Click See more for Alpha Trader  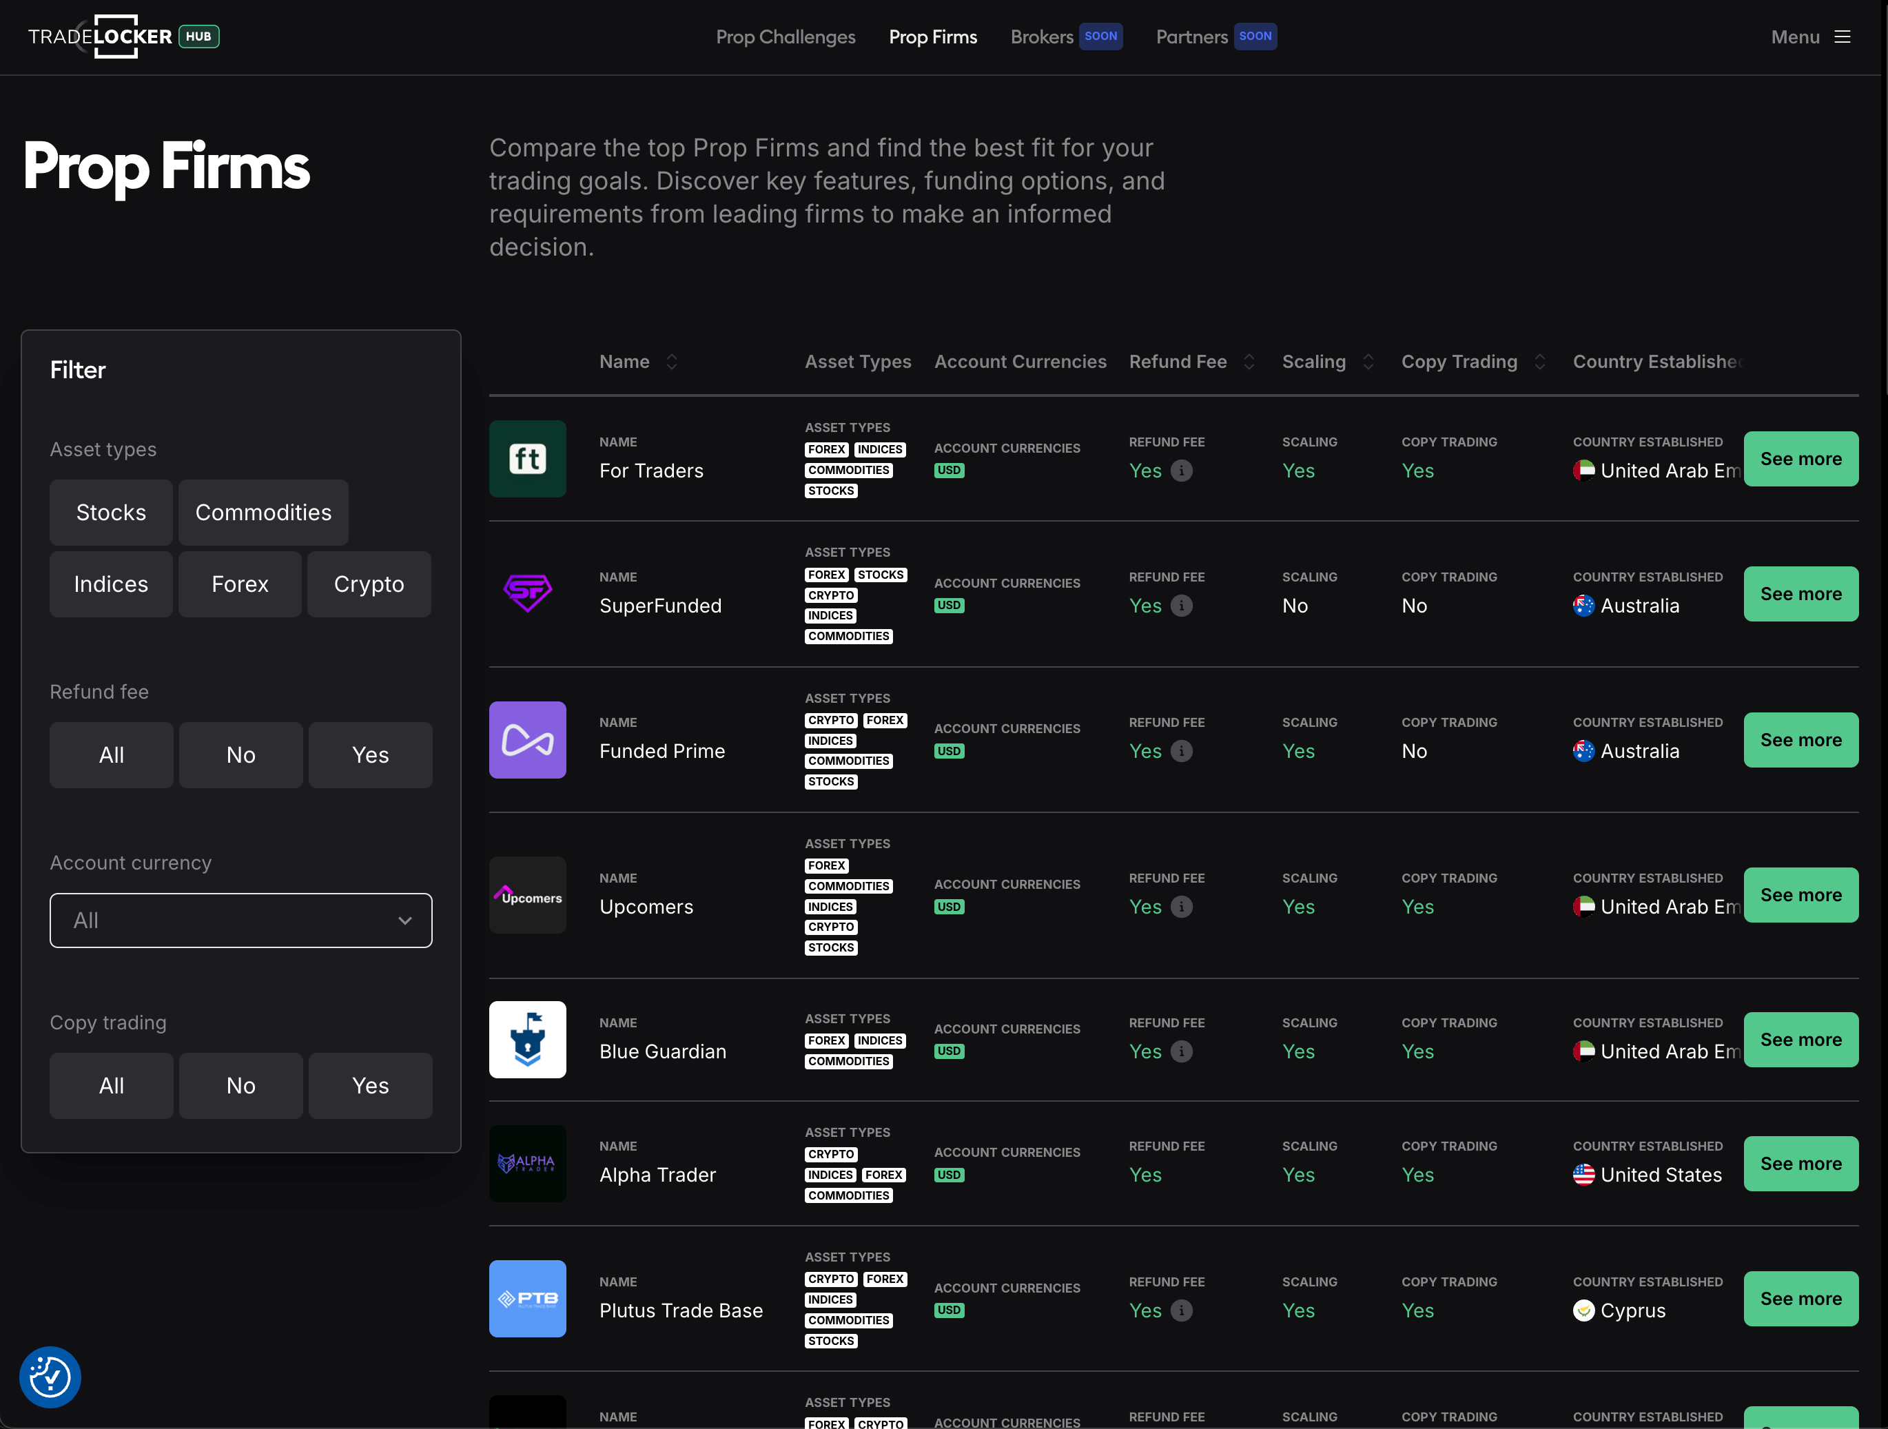[1801, 1162]
